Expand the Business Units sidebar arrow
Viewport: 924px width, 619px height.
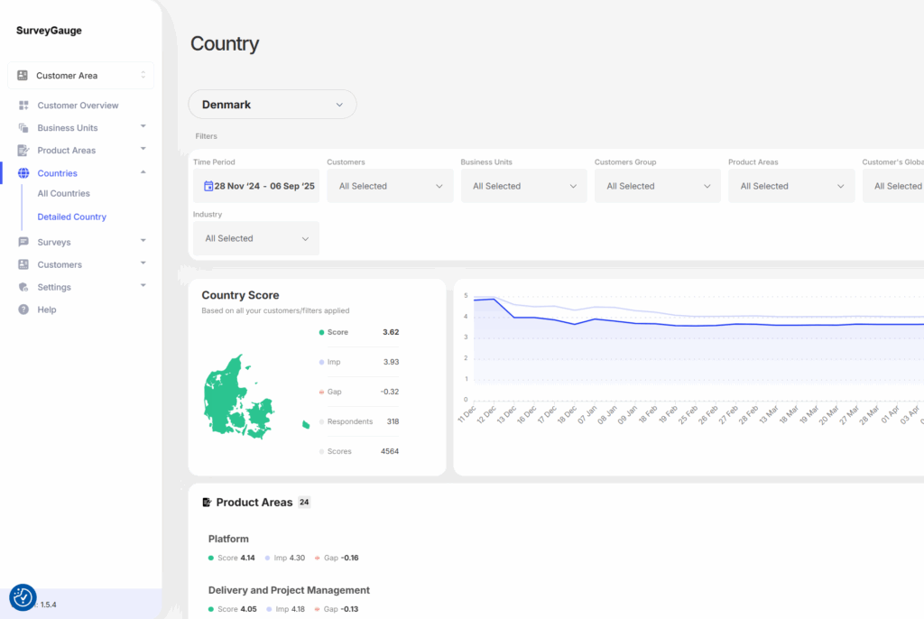(x=143, y=126)
